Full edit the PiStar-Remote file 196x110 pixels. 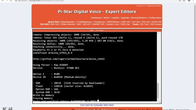click(x=68, y=24)
